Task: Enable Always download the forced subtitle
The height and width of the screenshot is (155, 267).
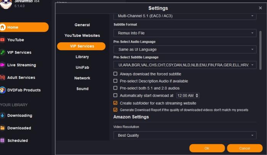Action: pyautogui.click(x=116, y=74)
